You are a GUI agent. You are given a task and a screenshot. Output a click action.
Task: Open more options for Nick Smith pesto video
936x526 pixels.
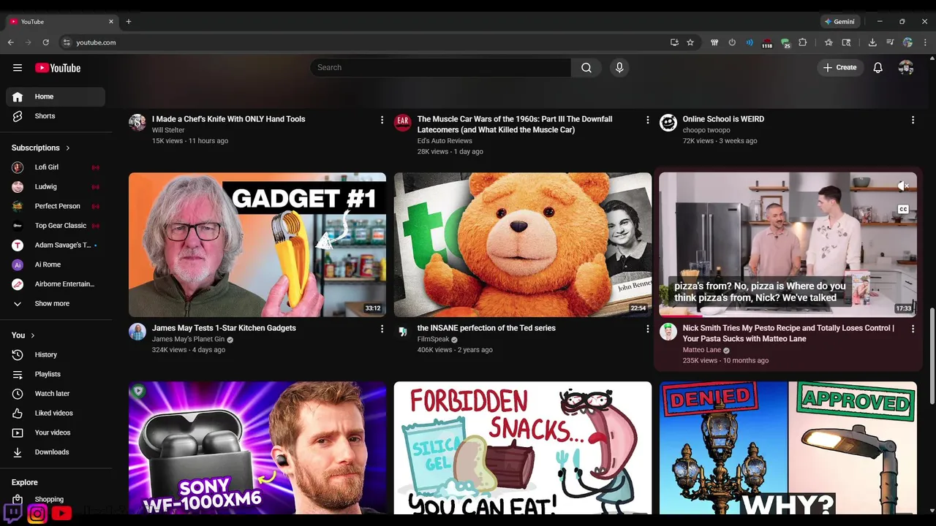pyautogui.click(x=913, y=329)
